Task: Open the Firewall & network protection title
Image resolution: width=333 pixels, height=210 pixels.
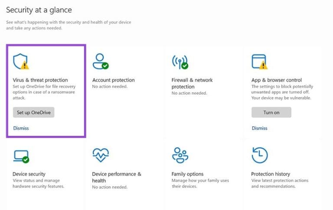Action: (193, 83)
